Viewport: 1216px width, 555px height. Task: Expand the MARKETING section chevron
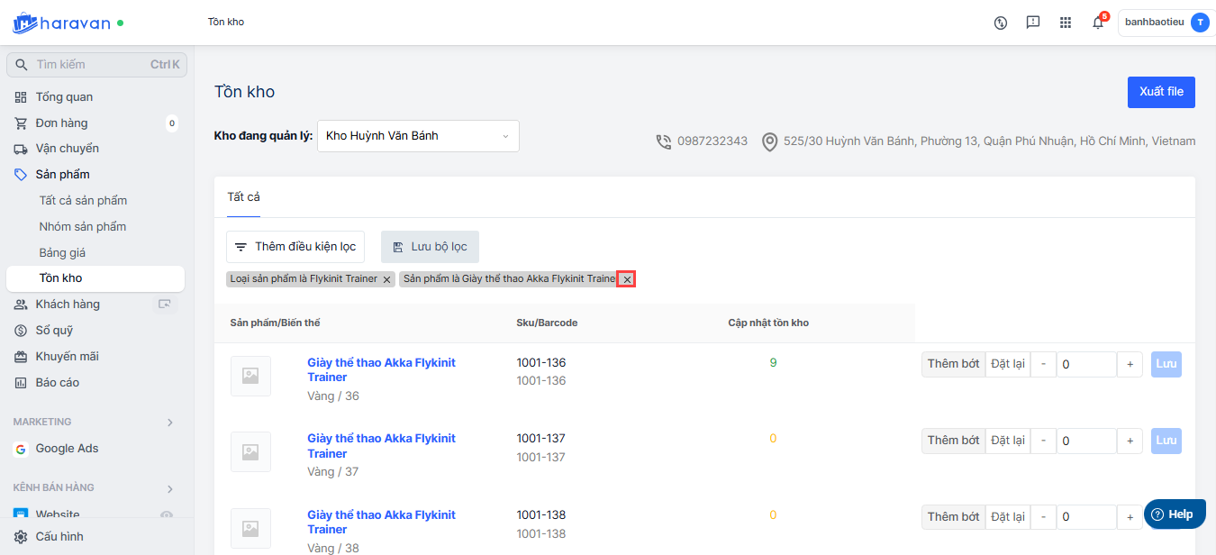[x=170, y=422]
